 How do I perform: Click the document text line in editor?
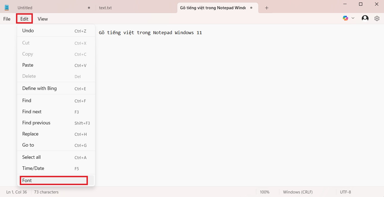point(150,33)
